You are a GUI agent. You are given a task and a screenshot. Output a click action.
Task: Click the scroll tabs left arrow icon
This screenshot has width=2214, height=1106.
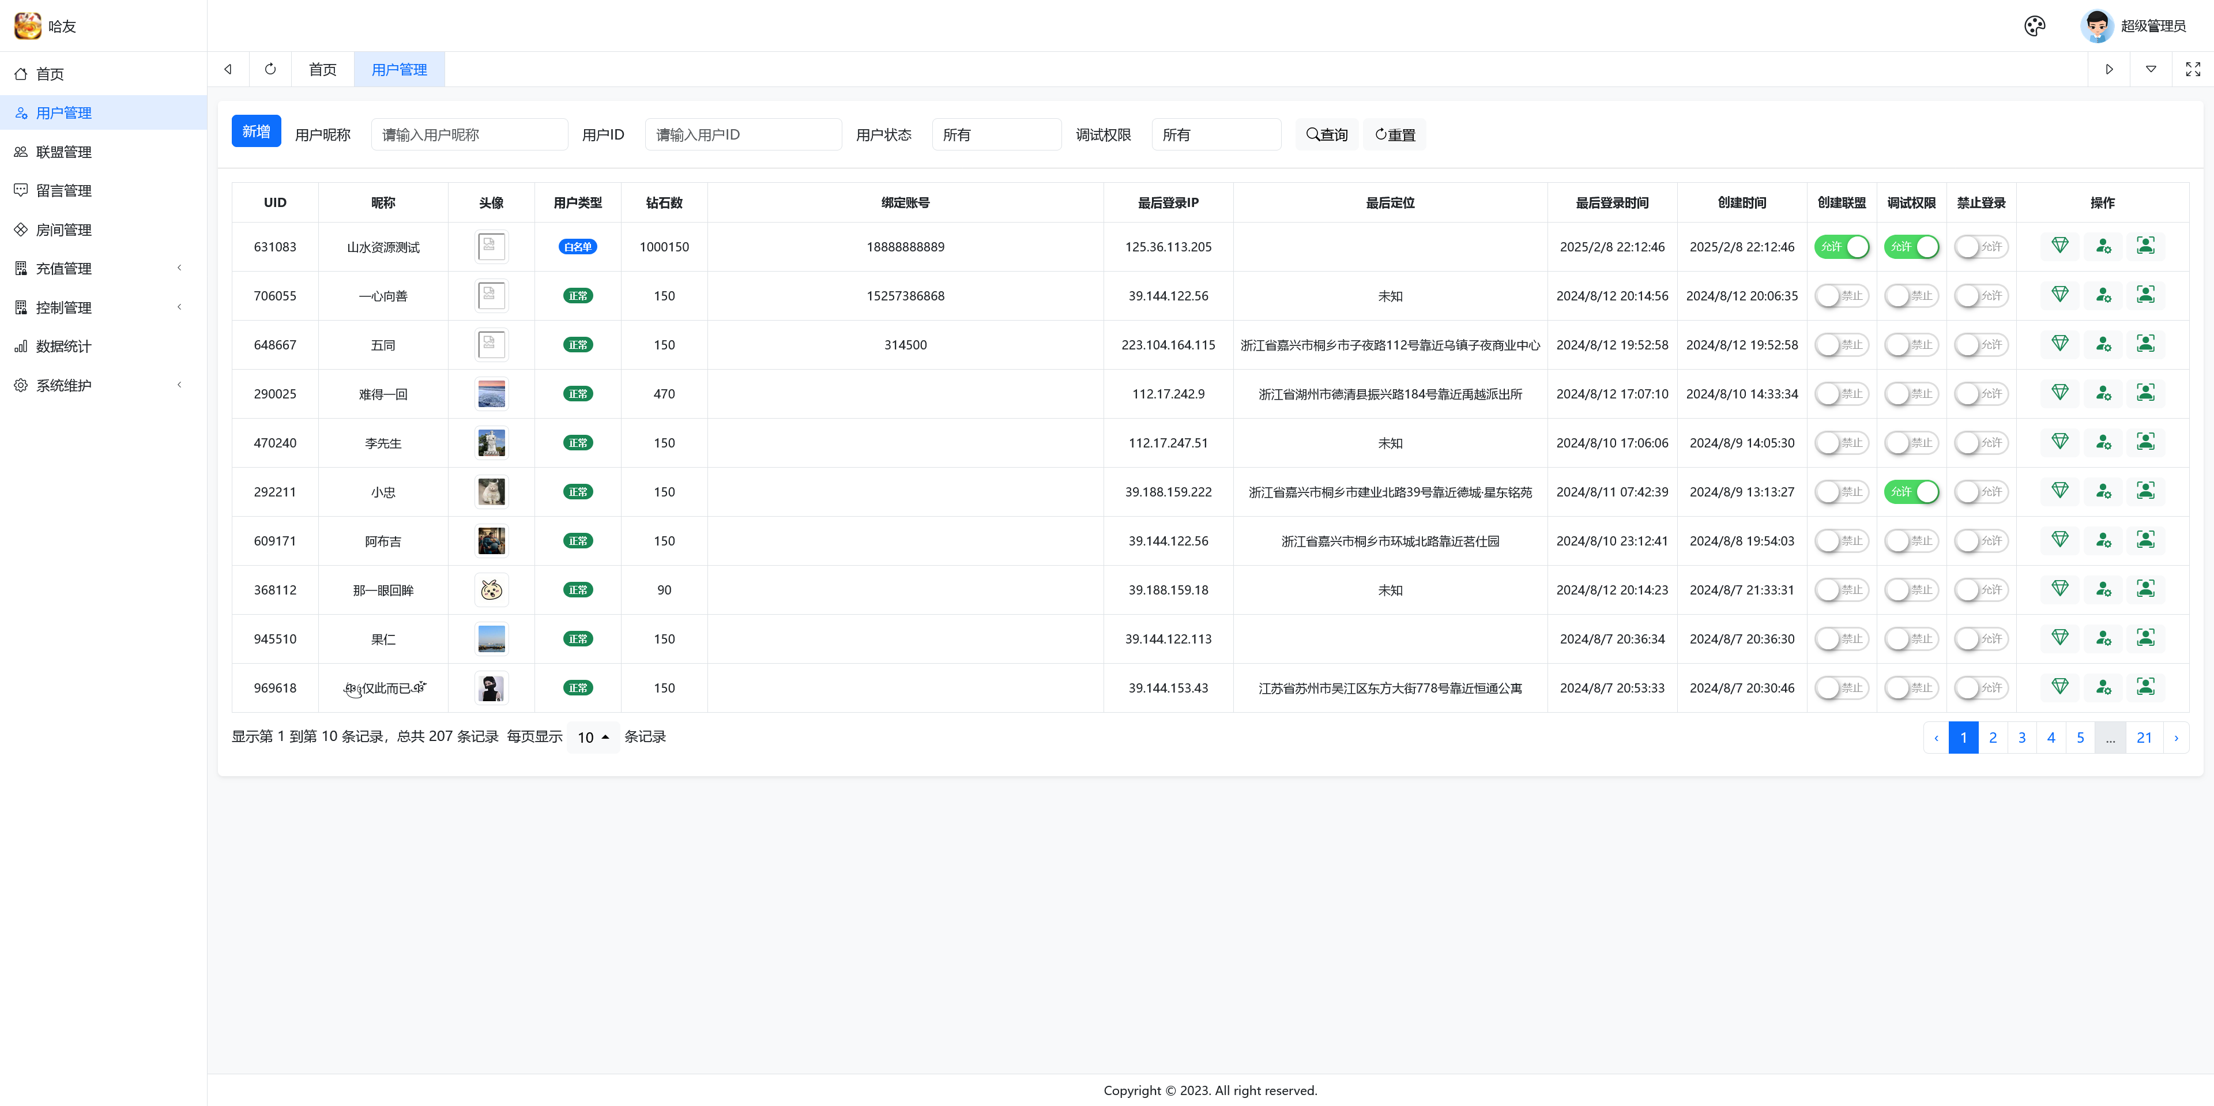click(228, 69)
